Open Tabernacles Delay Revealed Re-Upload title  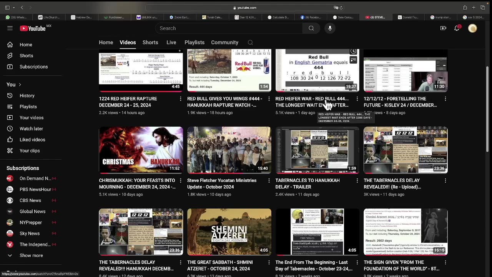(x=392, y=184)
